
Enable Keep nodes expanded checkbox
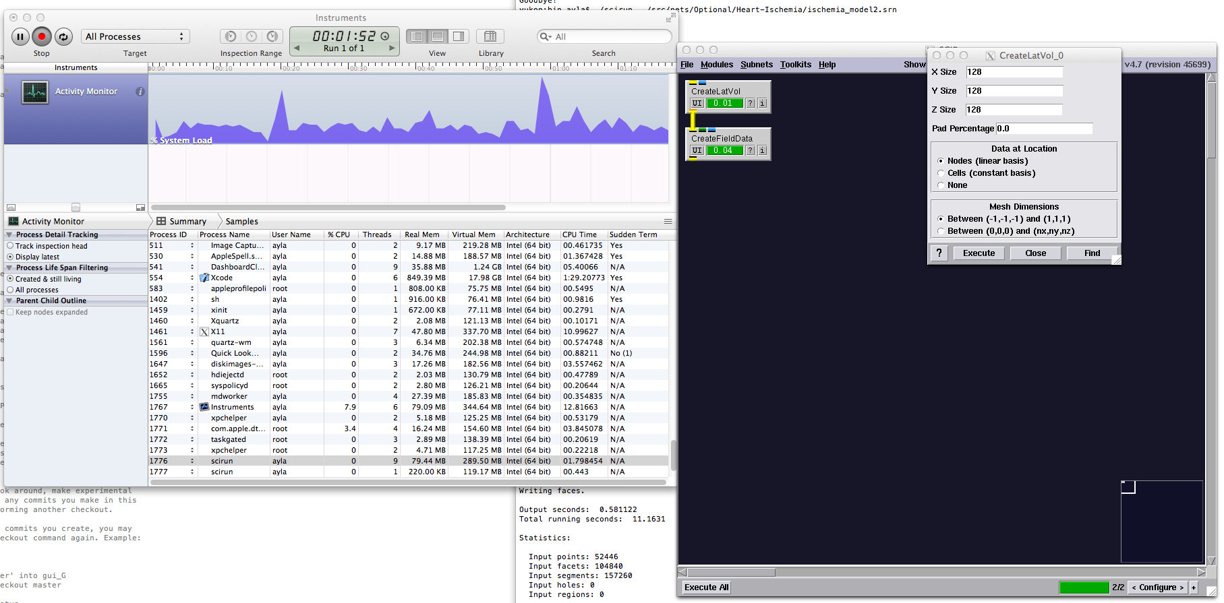click(x=10, y=312)
